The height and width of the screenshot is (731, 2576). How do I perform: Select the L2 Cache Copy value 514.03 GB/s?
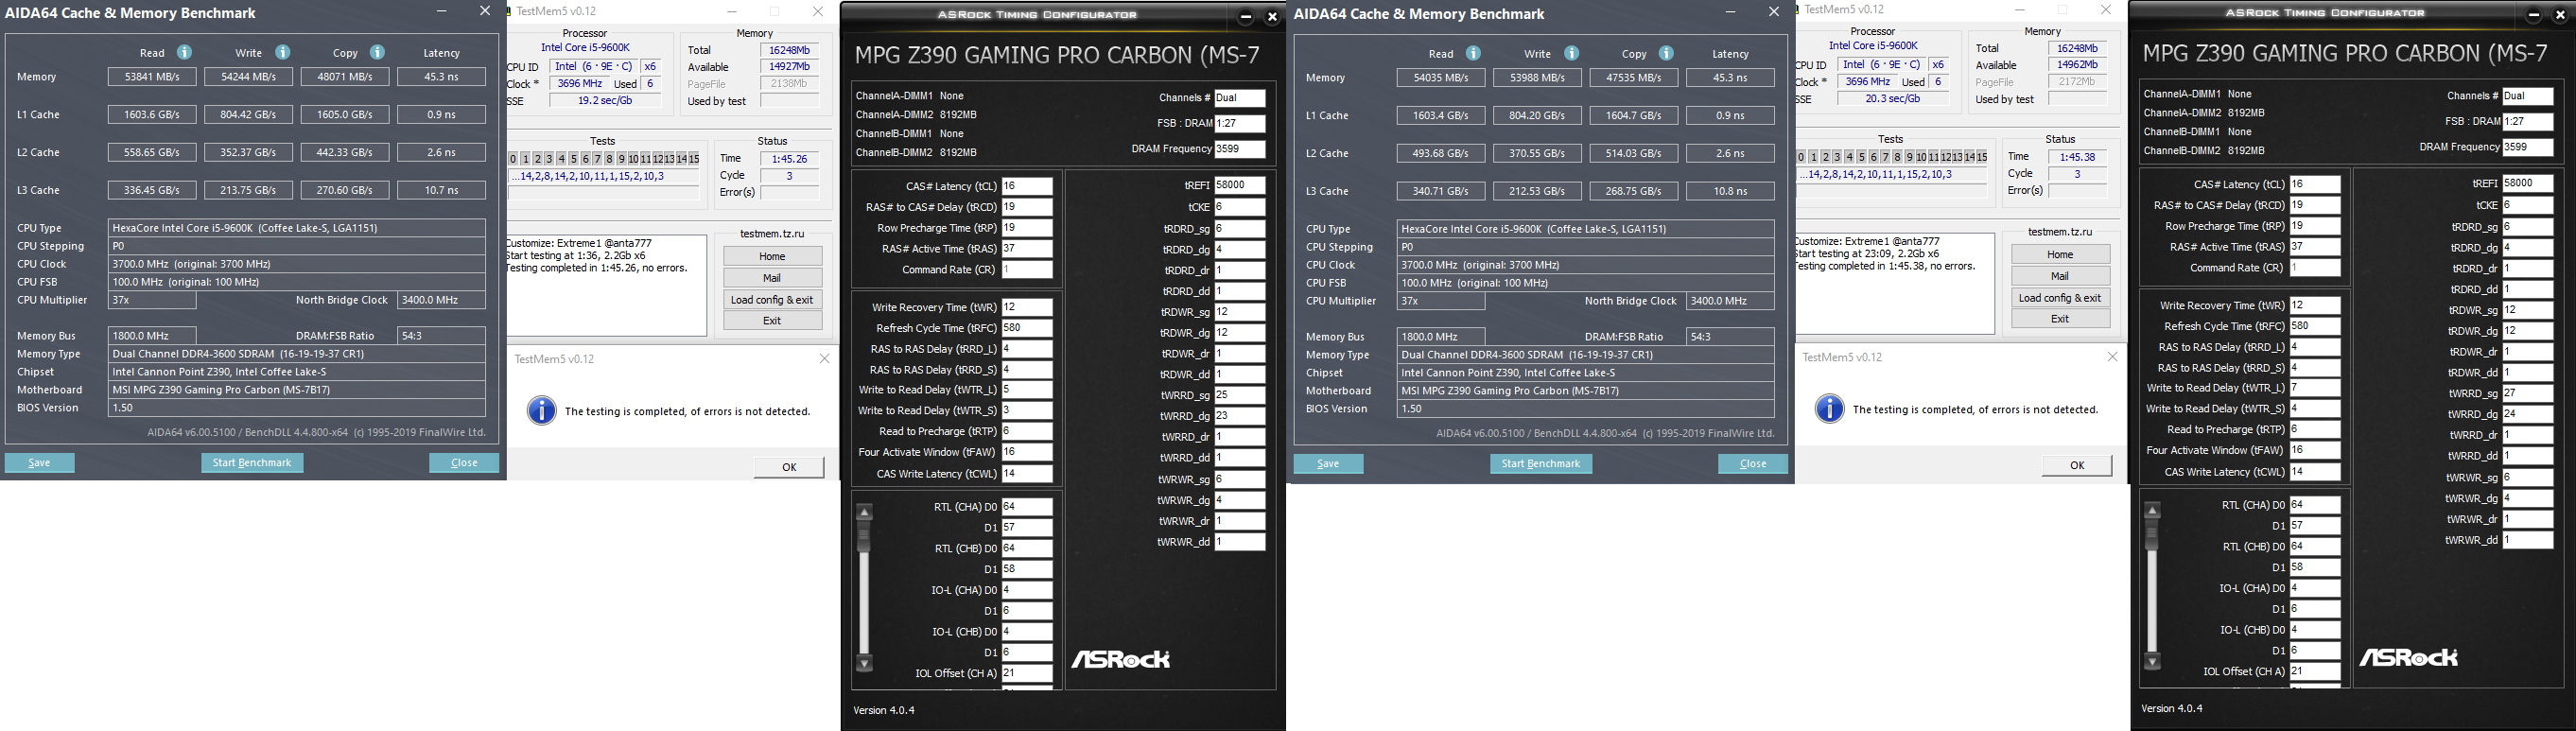tap(1634, 154)
